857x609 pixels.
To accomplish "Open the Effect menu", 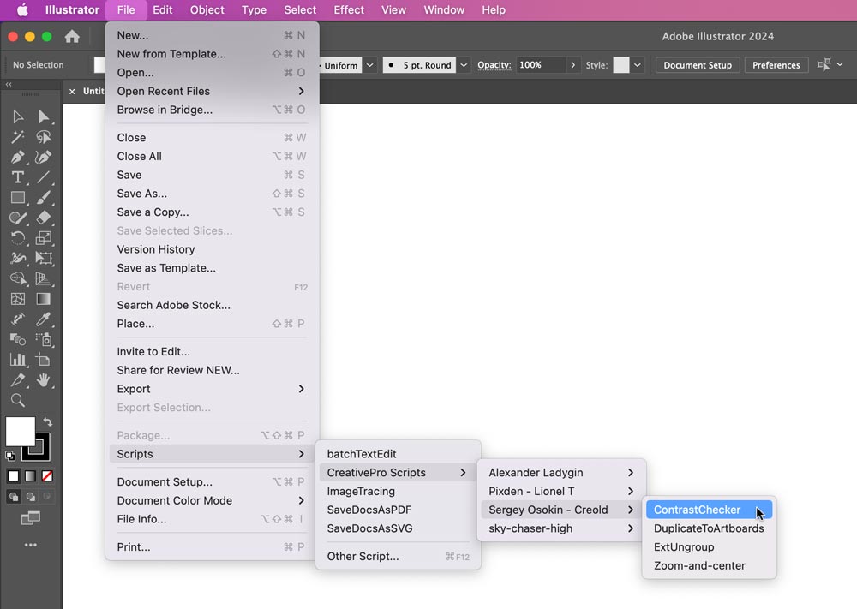I will pyautogui.click(x=349, y=9).
